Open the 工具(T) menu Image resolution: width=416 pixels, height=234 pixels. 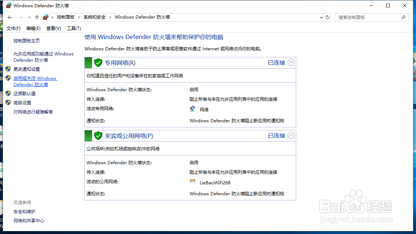pyautogui.click(x=74, y=28)
